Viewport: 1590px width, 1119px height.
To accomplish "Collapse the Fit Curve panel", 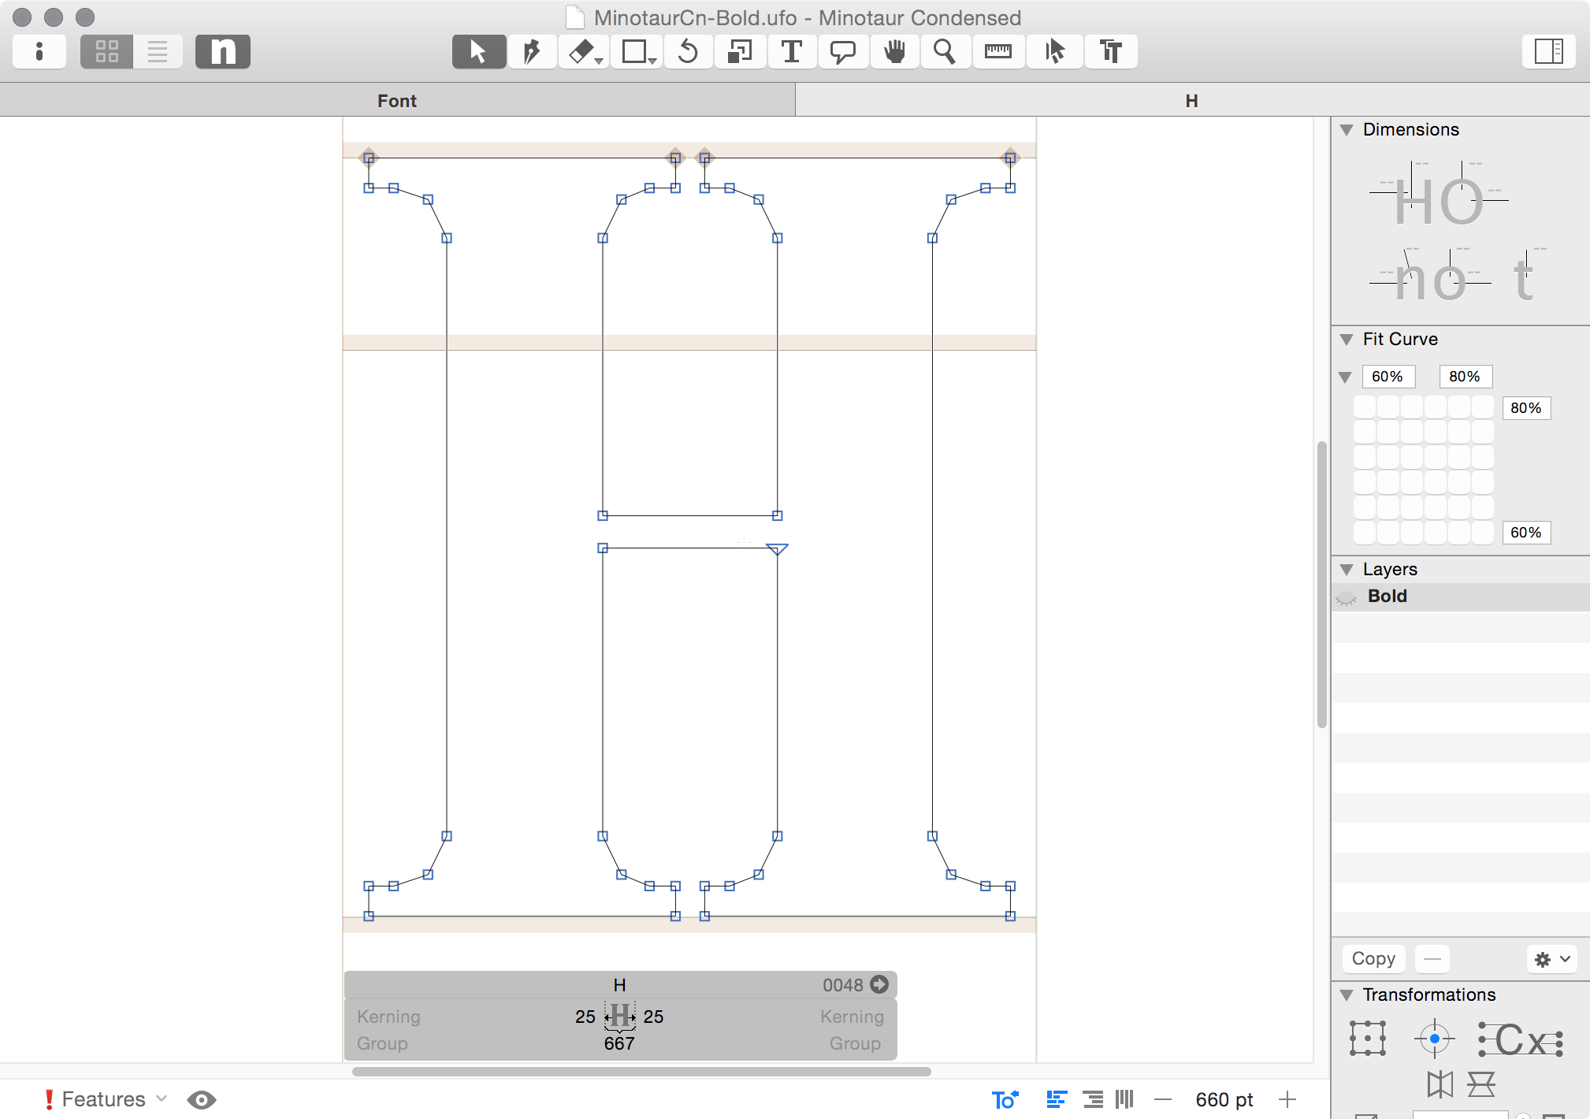I will point(1347,340).
